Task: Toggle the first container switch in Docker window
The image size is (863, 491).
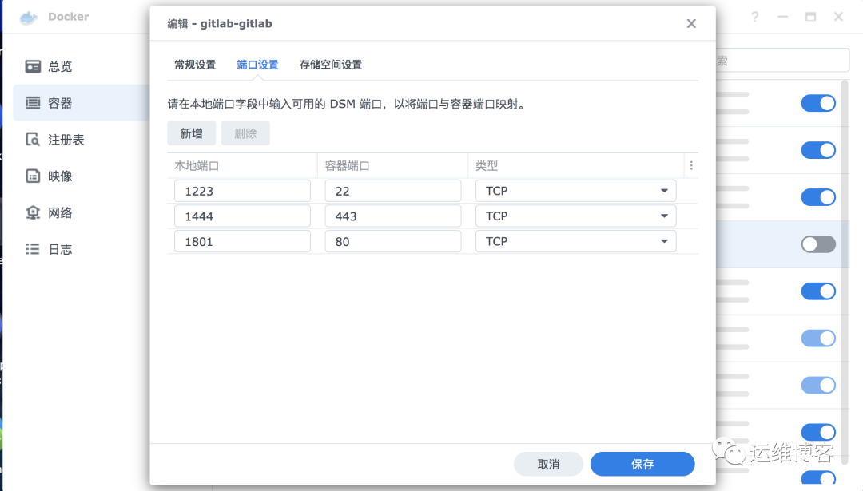Action: click(818, 103)
